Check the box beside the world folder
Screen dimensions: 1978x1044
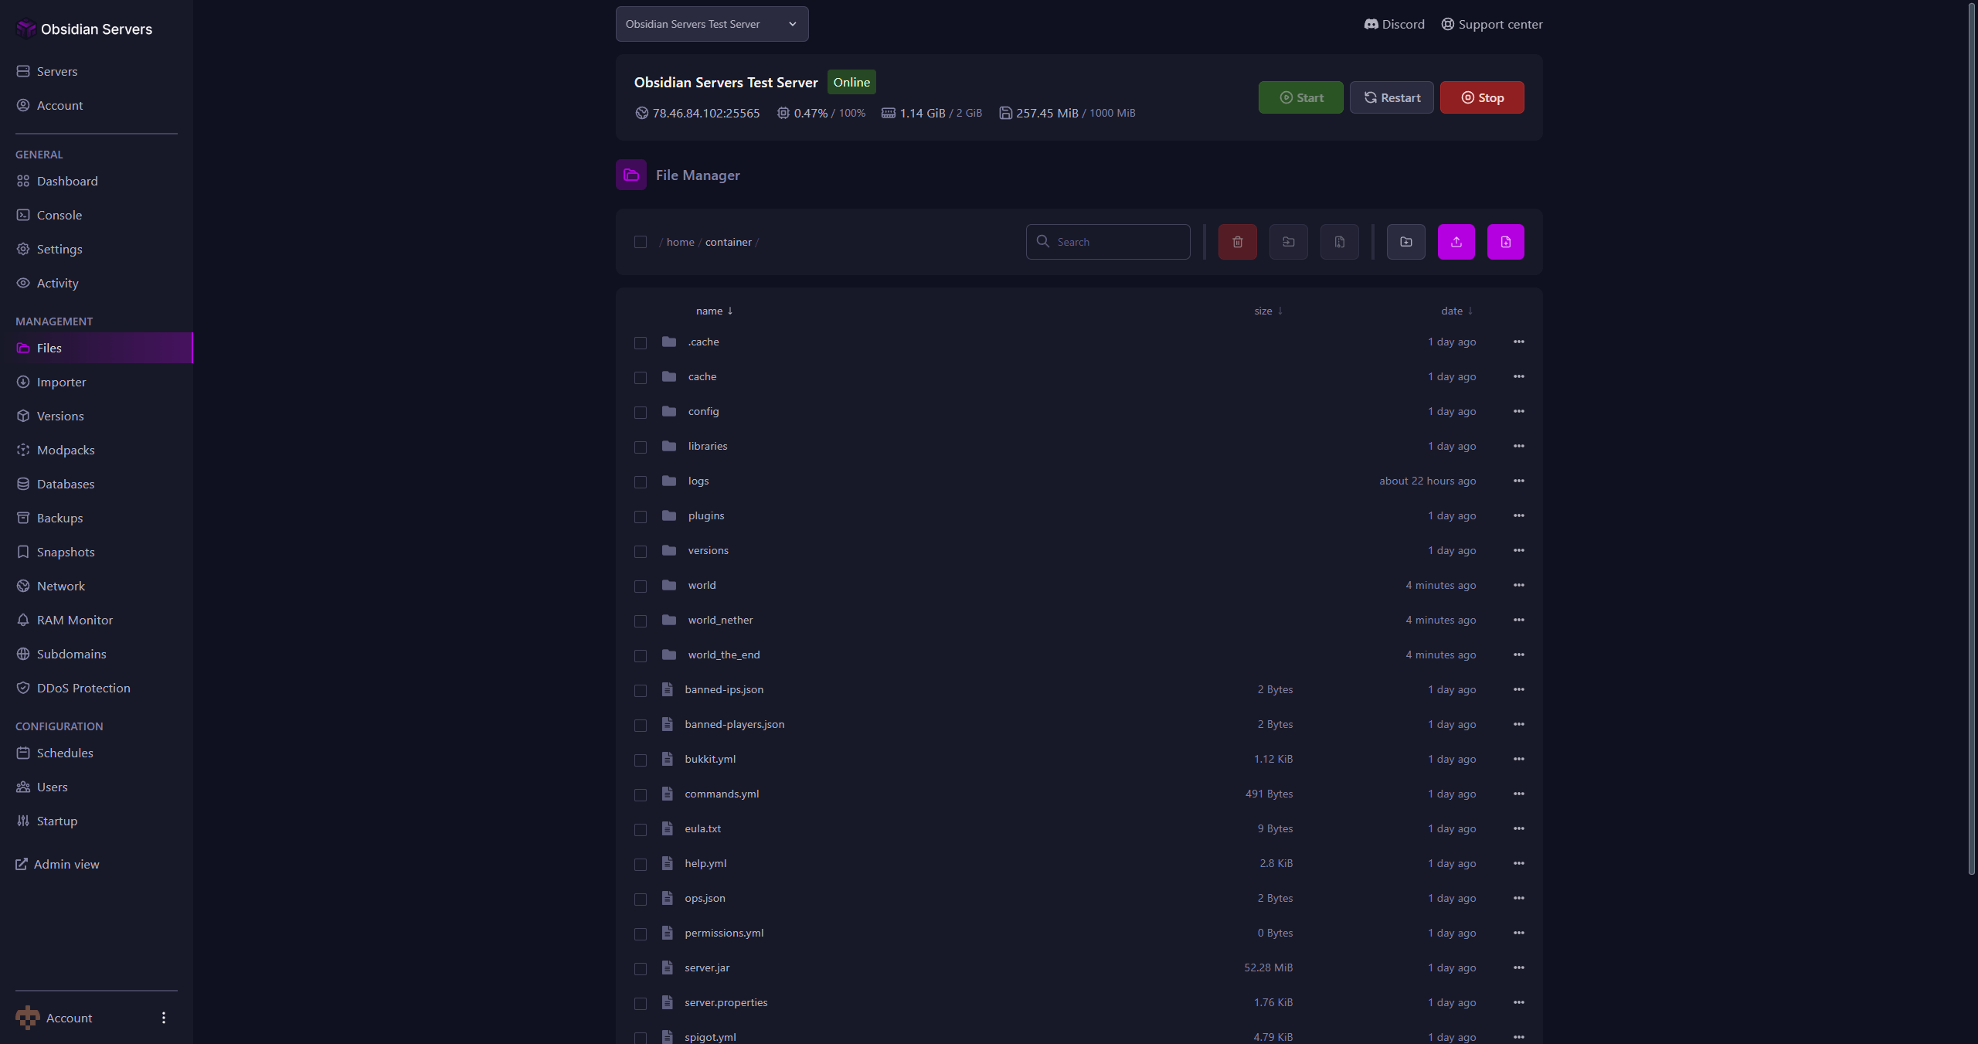point(640,587)
